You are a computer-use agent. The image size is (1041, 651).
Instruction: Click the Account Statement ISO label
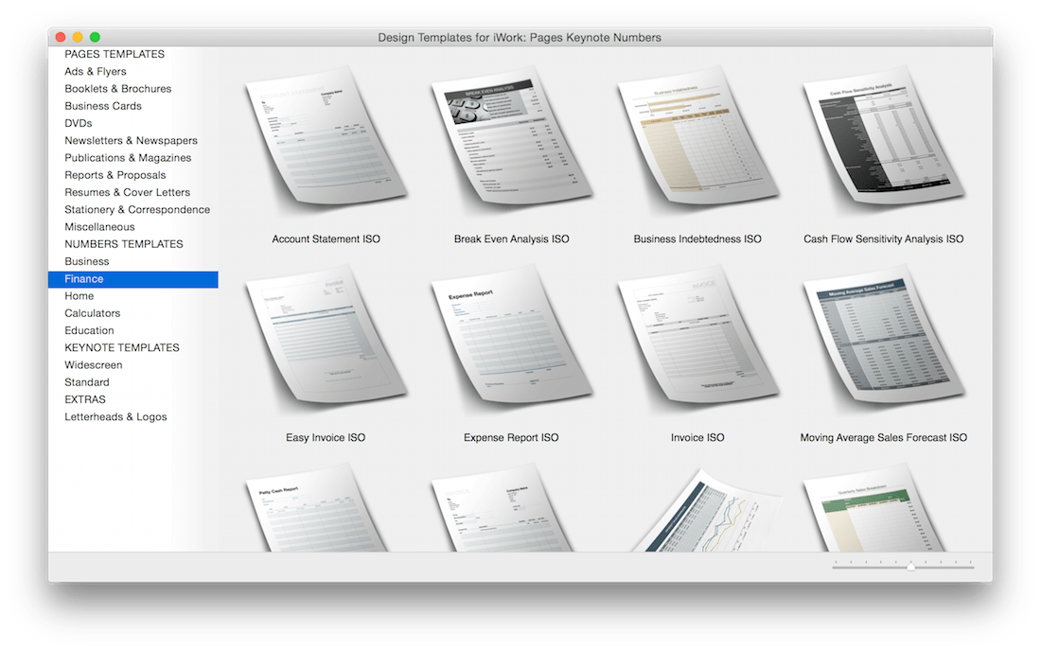pos(326,238)
